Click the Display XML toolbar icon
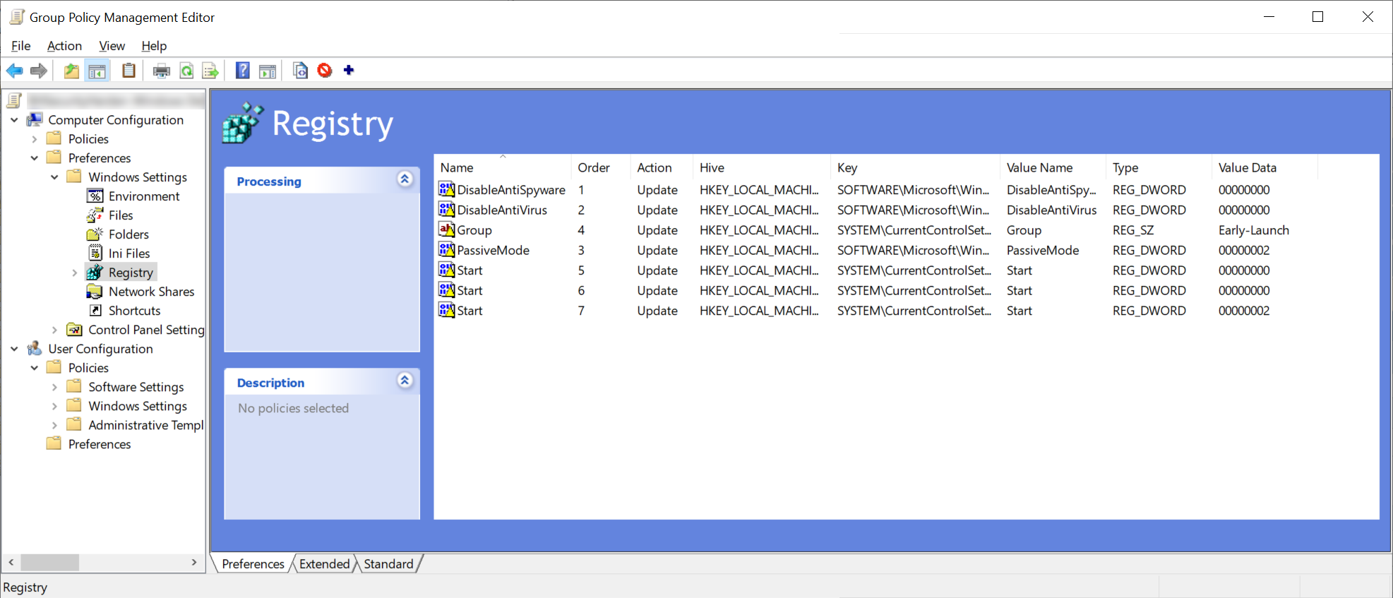 300,71
